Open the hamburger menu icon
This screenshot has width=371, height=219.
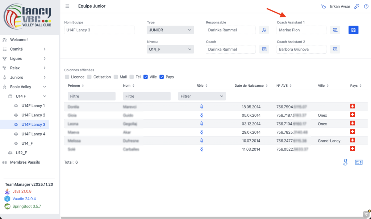coord(67,6)
